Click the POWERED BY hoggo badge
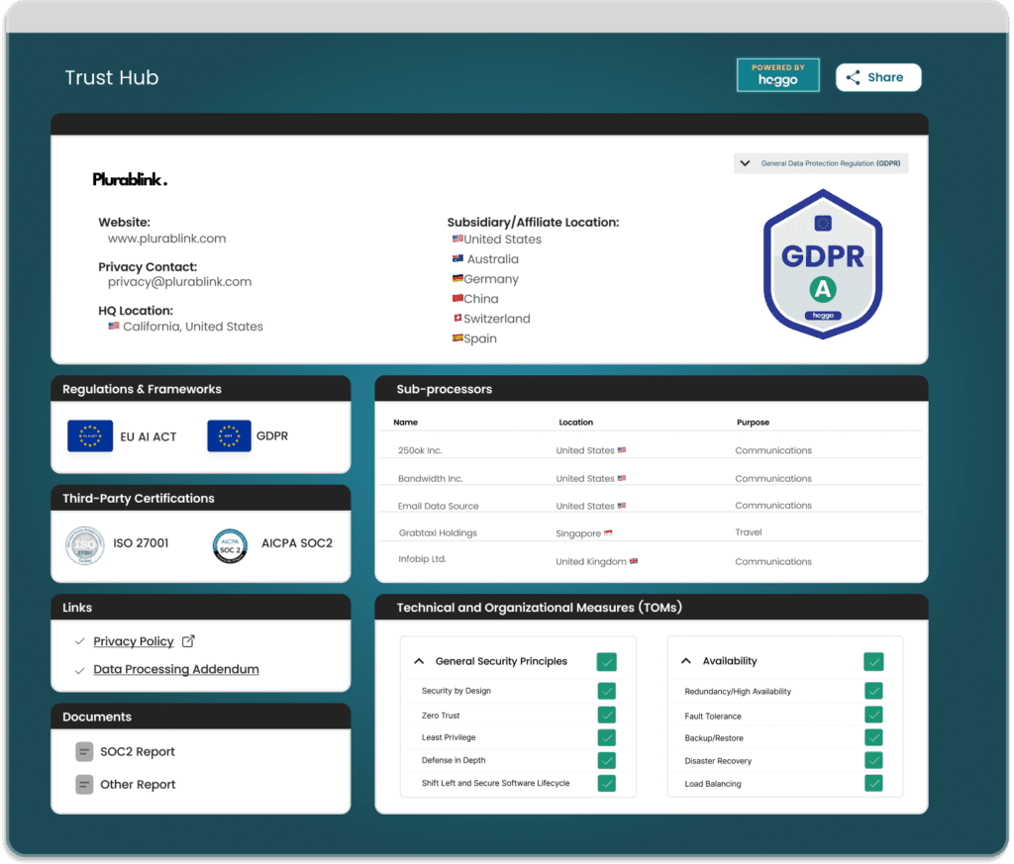 (777, 73)
